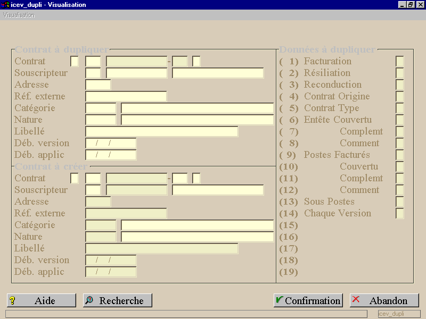This screenshot has height=319, width=426.
Task: Open the Recherche search button
Action: (x=118, y=300)
